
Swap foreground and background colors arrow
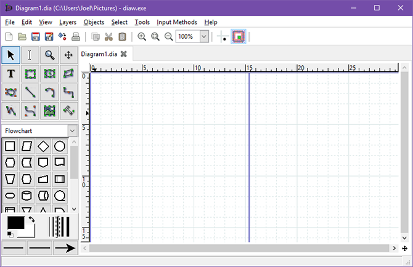(31, 220)
